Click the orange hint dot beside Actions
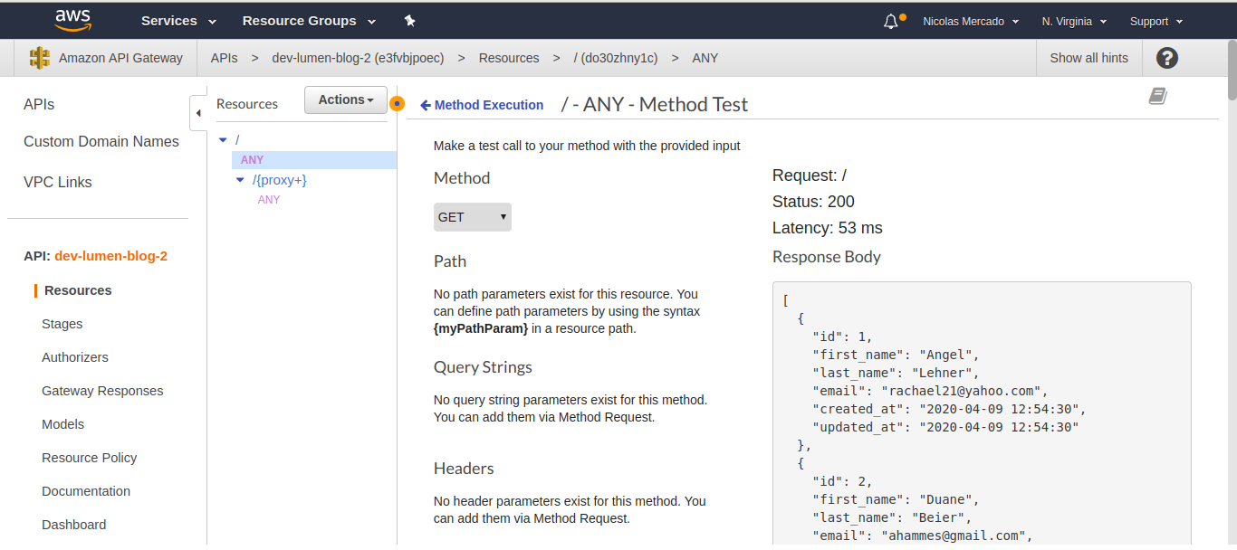 pyautogui.click(x=397, y=104)
